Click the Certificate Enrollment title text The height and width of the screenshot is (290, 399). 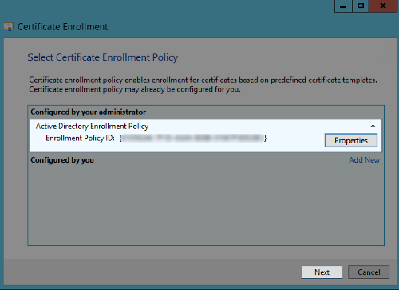[x=62, y=27]
